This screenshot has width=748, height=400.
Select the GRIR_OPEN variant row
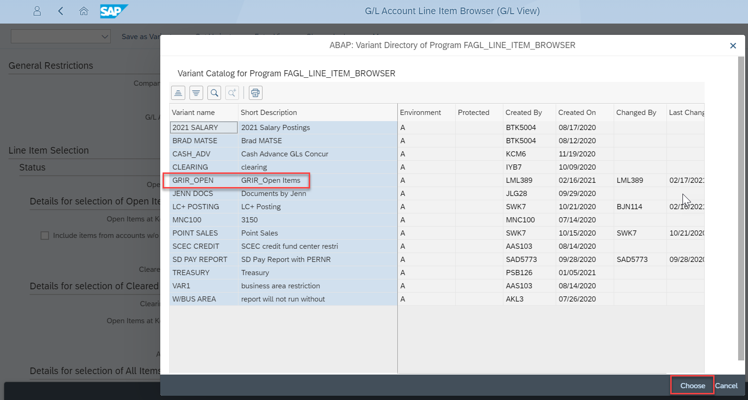[x=193, y=180]
